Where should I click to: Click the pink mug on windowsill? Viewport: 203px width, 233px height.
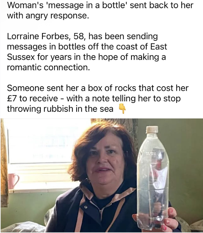13,181
